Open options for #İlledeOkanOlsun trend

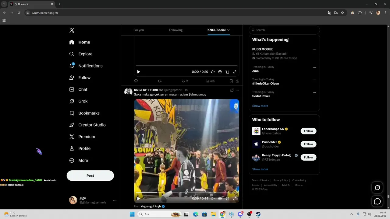[314, 80]
